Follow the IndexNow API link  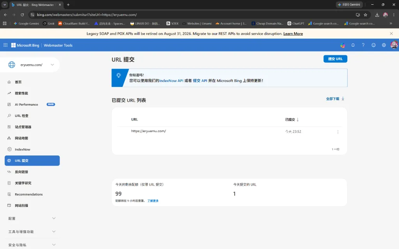pyautogui.click(x=171, y=81)
